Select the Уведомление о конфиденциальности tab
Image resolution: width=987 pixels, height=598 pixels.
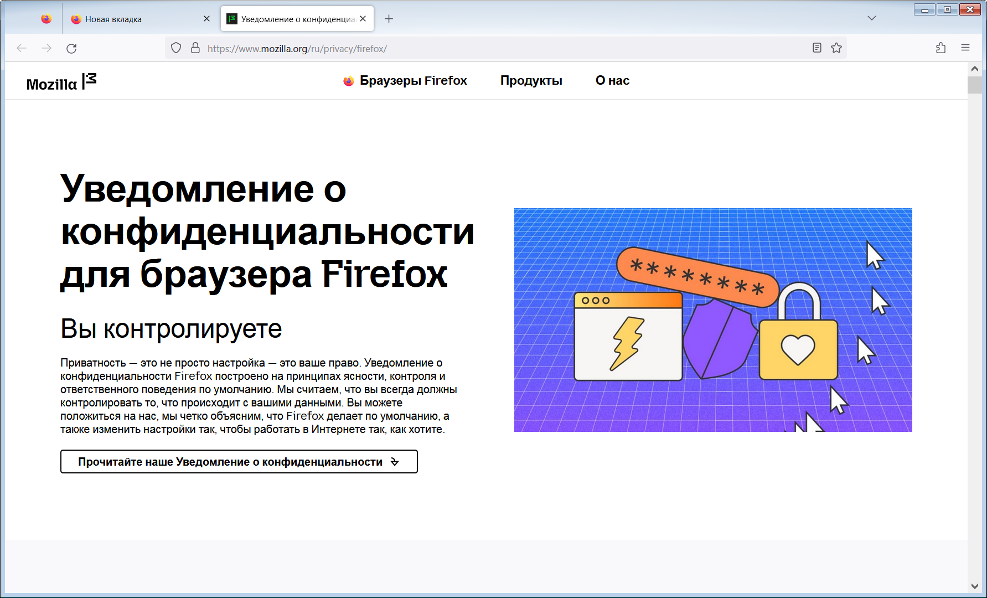[297, 19]
